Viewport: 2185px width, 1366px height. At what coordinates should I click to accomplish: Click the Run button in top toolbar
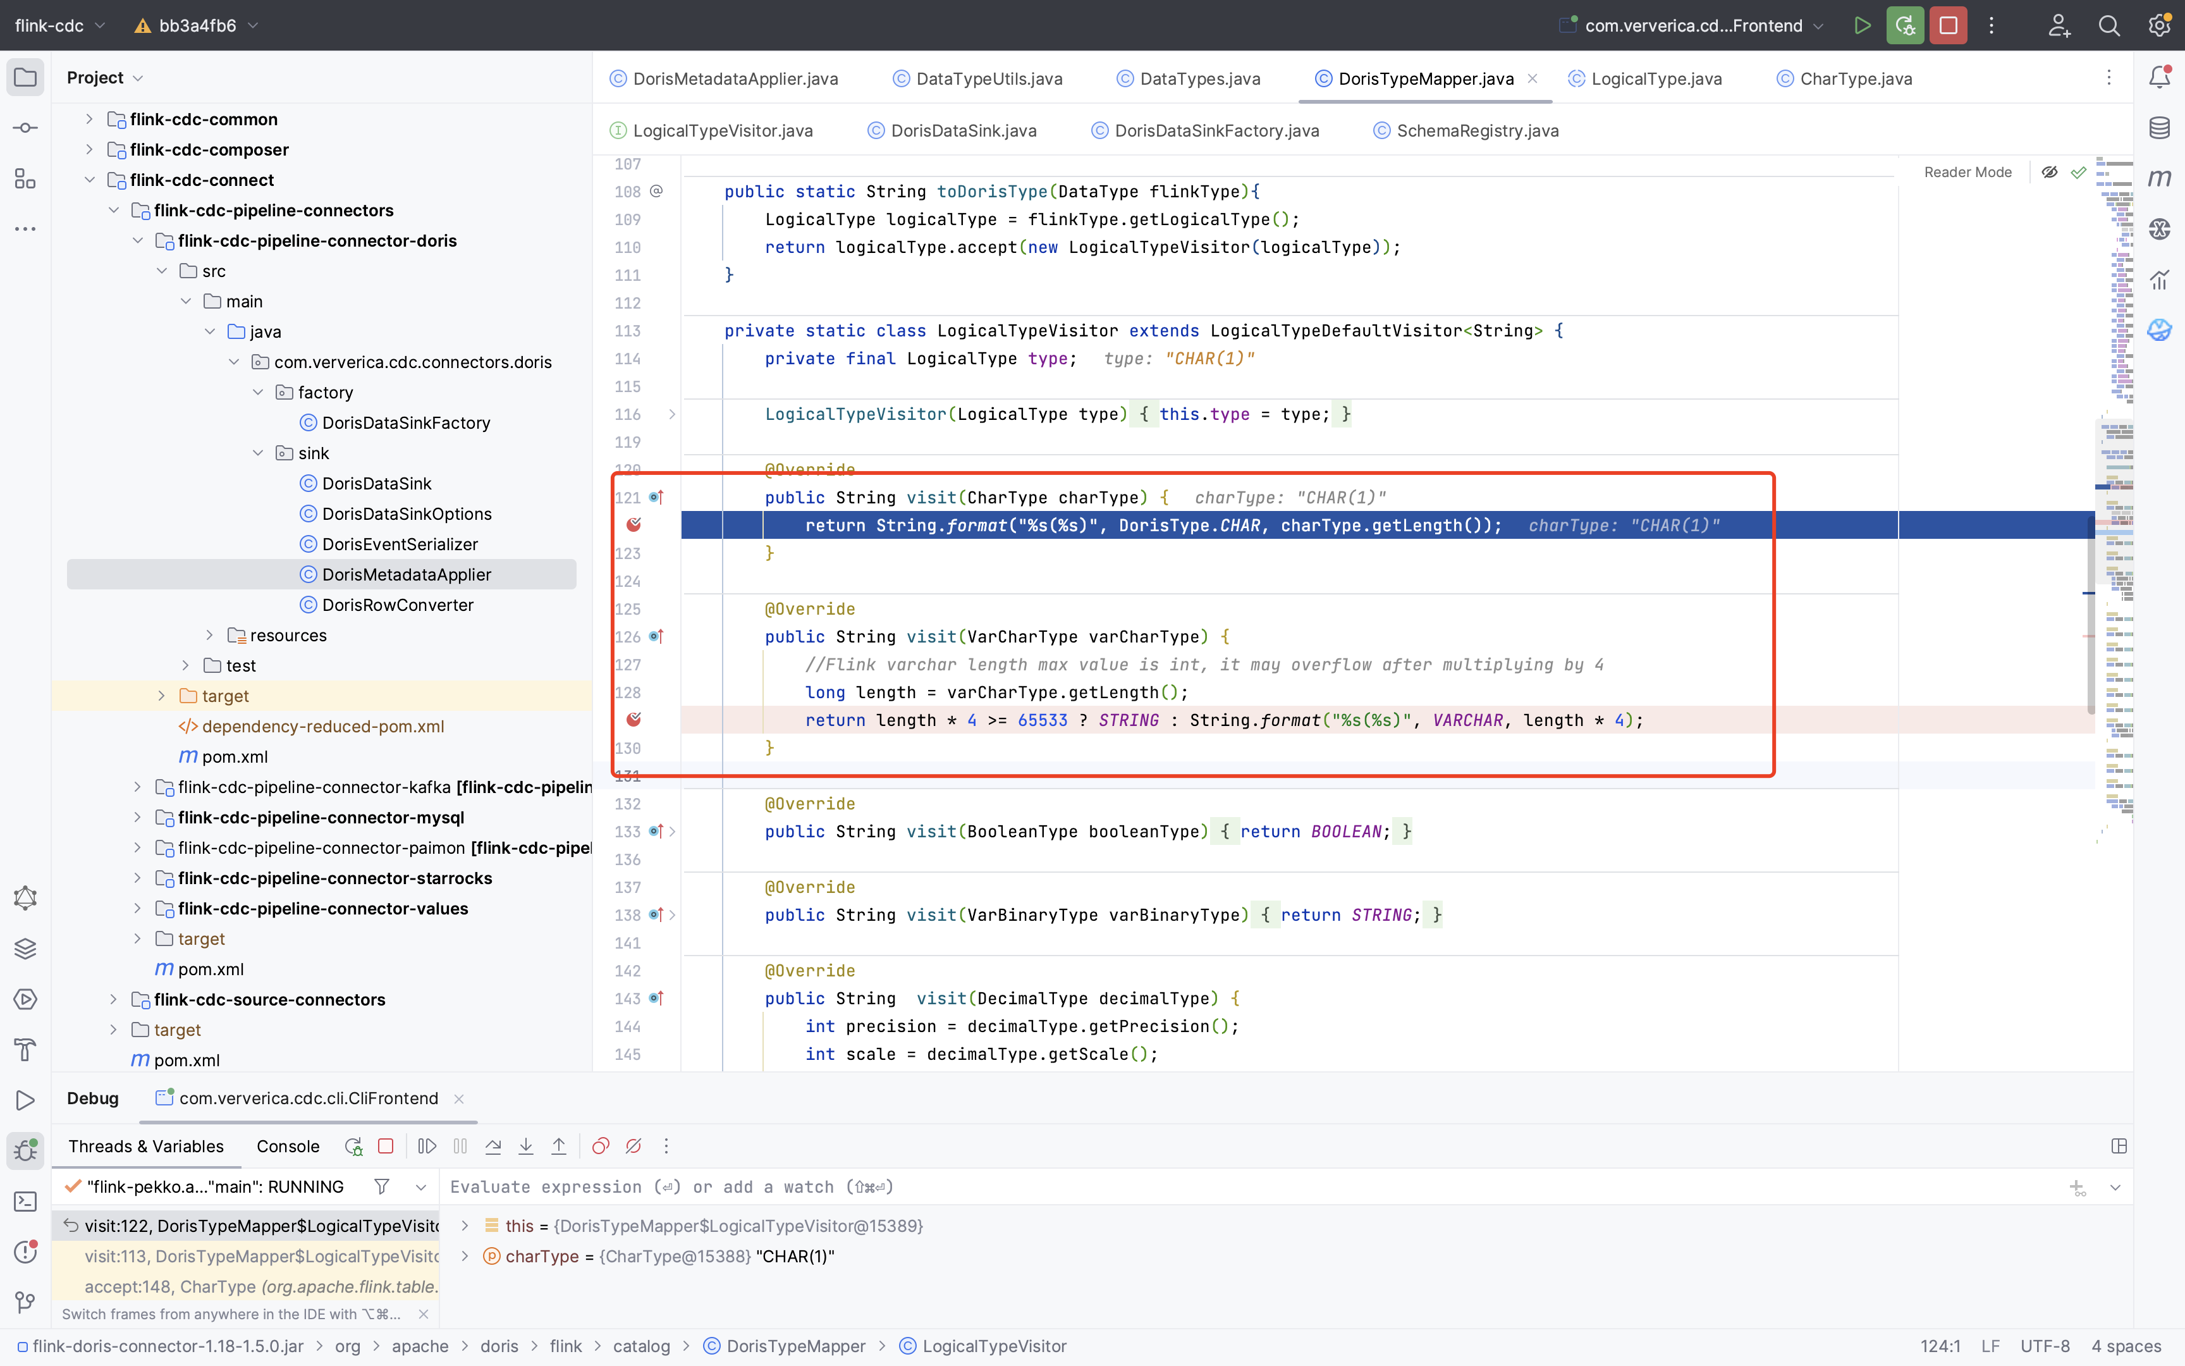pyautogui.click(x=1862, y=25)
